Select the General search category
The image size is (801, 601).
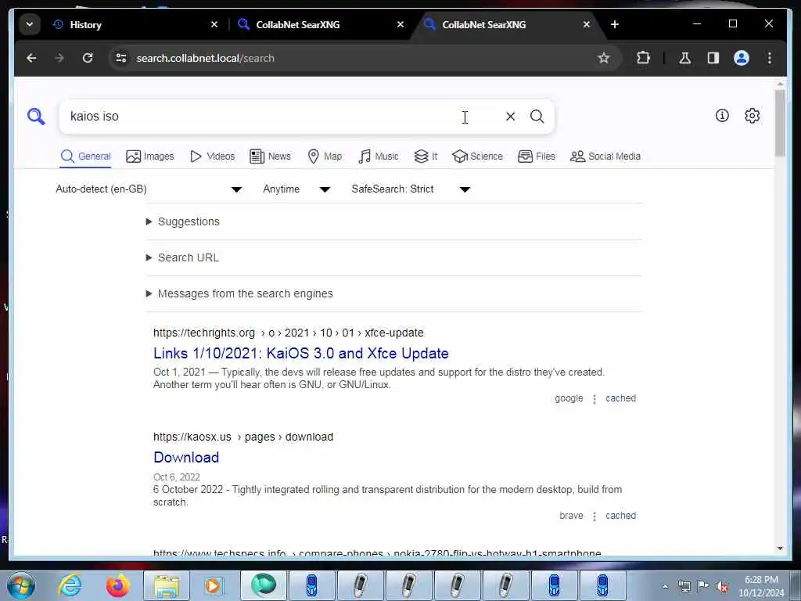click(x=85, y=157)
